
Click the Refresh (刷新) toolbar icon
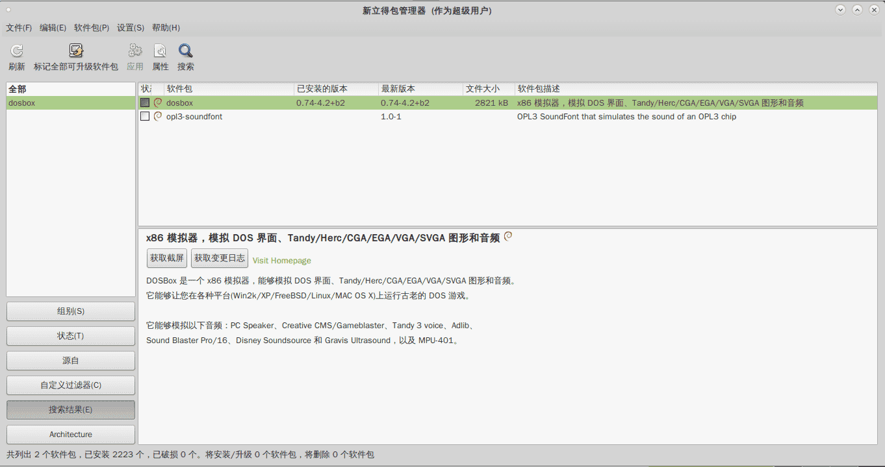click(17, 51)
